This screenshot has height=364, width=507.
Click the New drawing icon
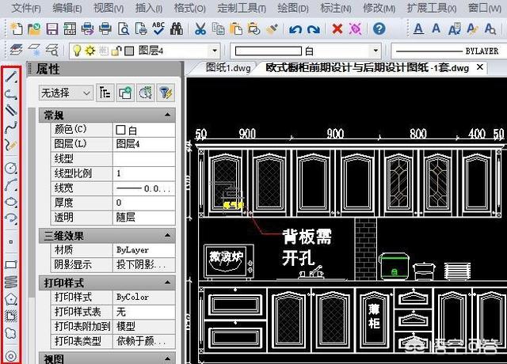(16, 28)
